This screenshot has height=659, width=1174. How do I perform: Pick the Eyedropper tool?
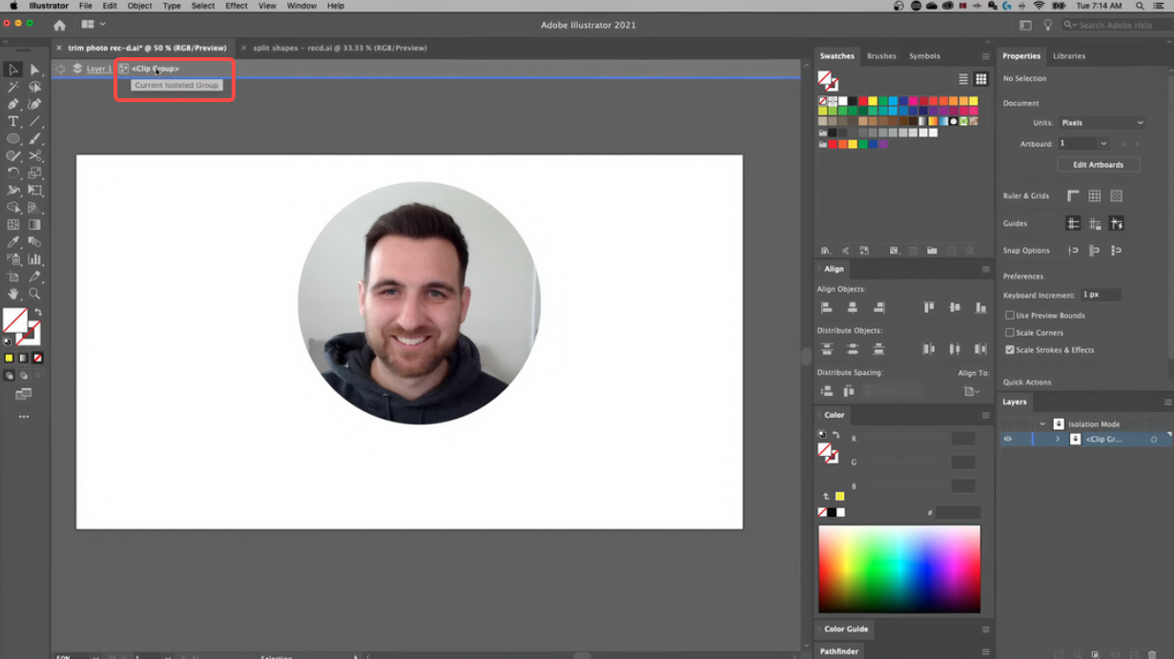(x=13, y=241)
